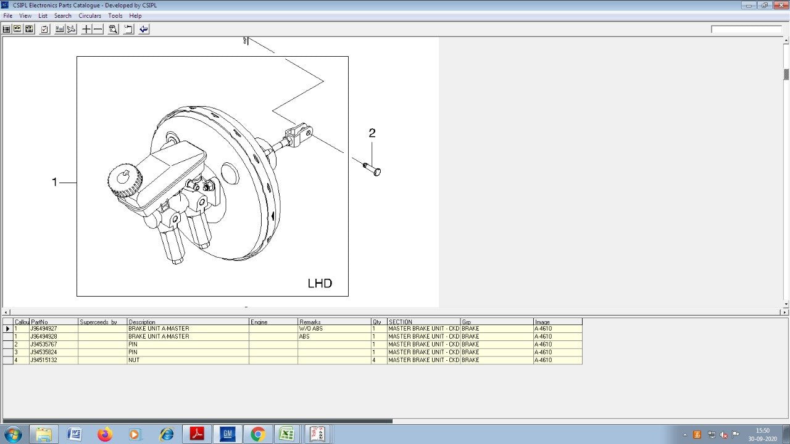Click the diagram vertical scrollbar thumb
The height and width of the screenshot is (444, 790).
786,75
